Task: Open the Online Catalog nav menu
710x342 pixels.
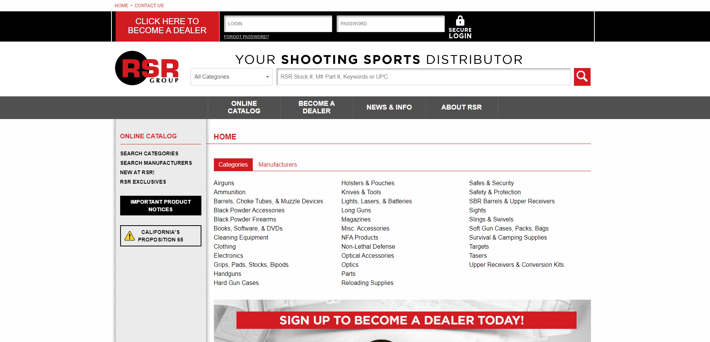Action: (244, 107)
